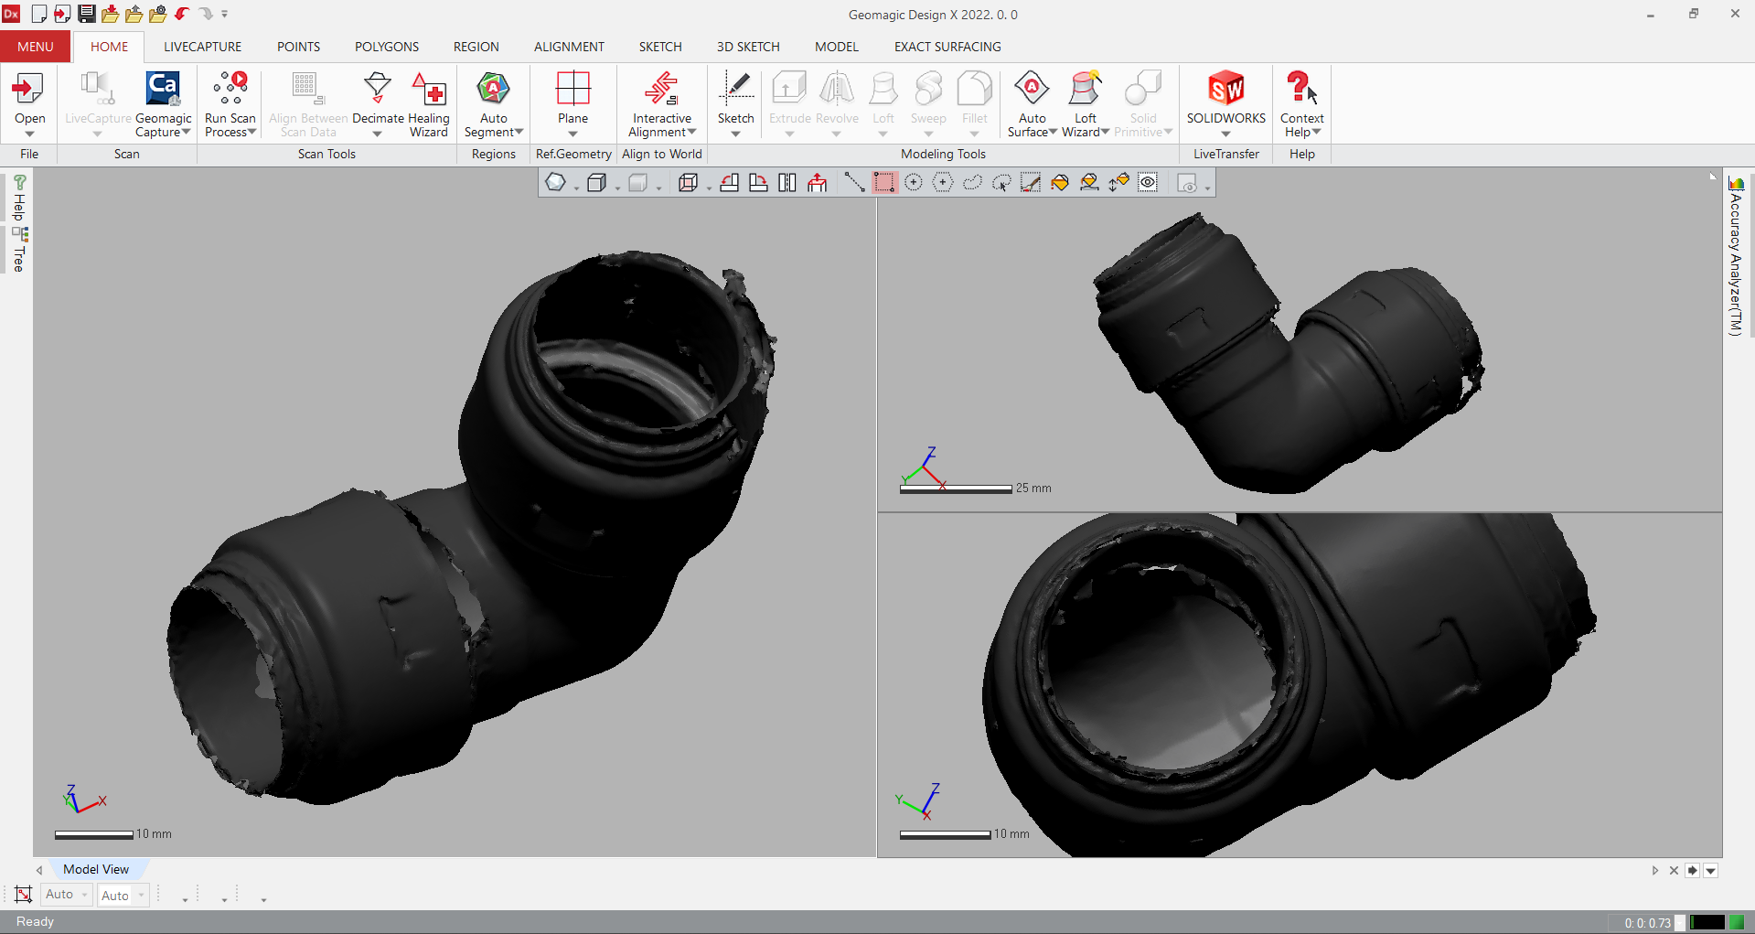1755x934 pixels.
Task: Switch to the POLYGONS ribbon tab
Action: (386, 47)
